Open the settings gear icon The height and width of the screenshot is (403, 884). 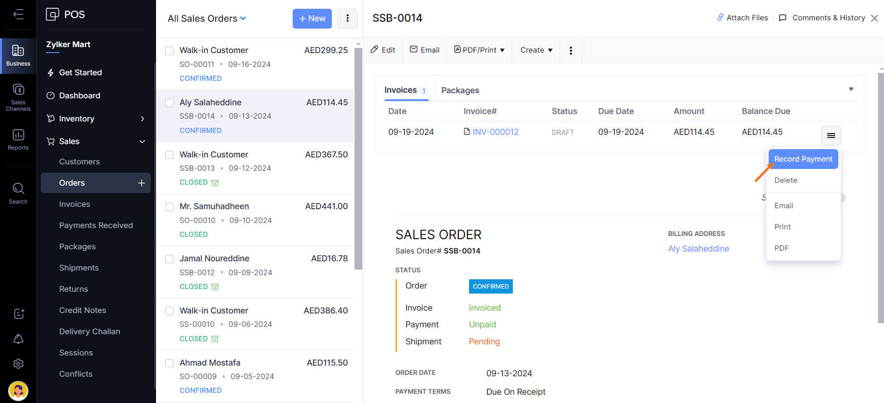point(18,364)
